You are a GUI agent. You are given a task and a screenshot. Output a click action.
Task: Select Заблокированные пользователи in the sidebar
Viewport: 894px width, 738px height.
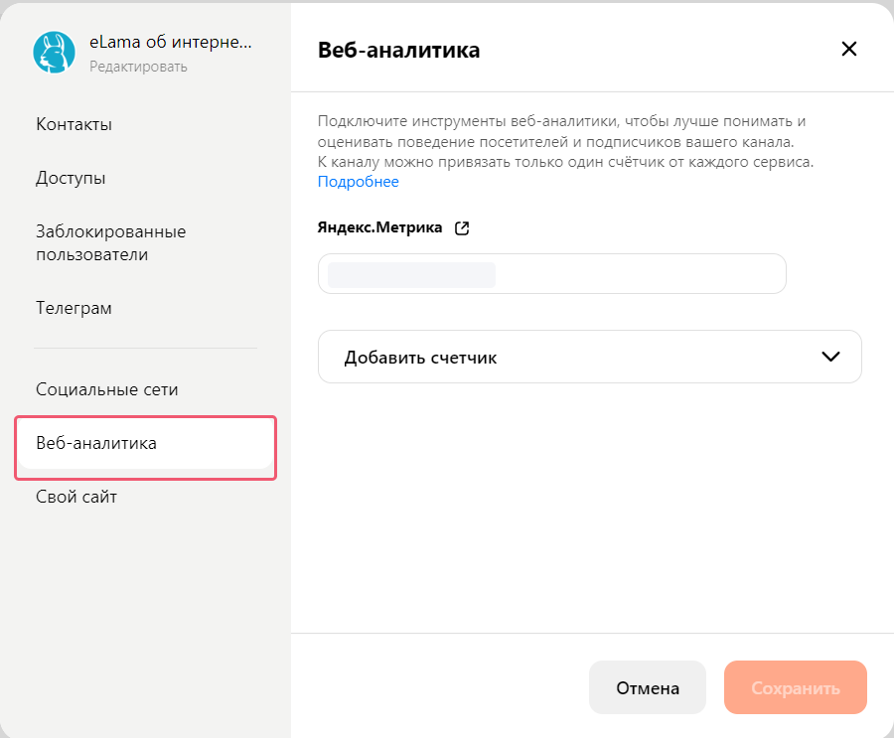click(x=110, y=242)
